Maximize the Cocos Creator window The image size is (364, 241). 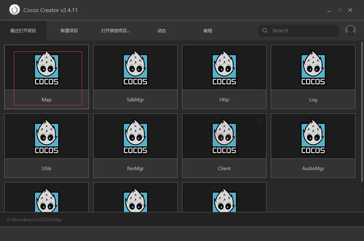pos(339,10)
